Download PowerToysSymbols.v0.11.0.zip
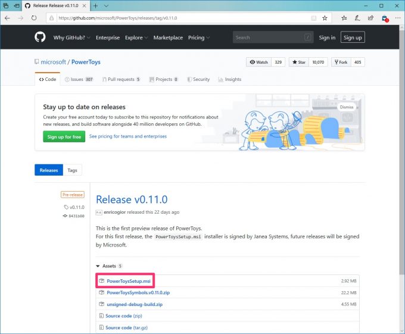 (138, 293)
